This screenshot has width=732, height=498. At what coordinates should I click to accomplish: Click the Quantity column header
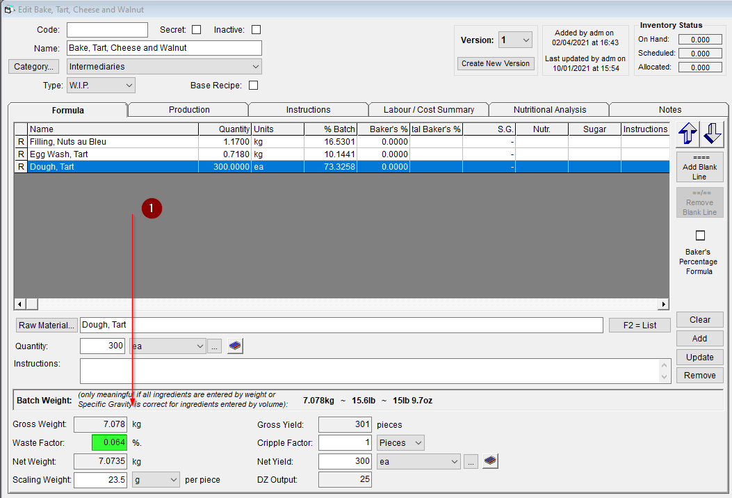point(225,129)
